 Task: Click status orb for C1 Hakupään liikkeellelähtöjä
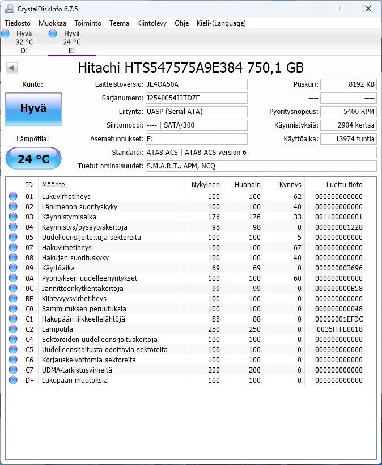13,319
